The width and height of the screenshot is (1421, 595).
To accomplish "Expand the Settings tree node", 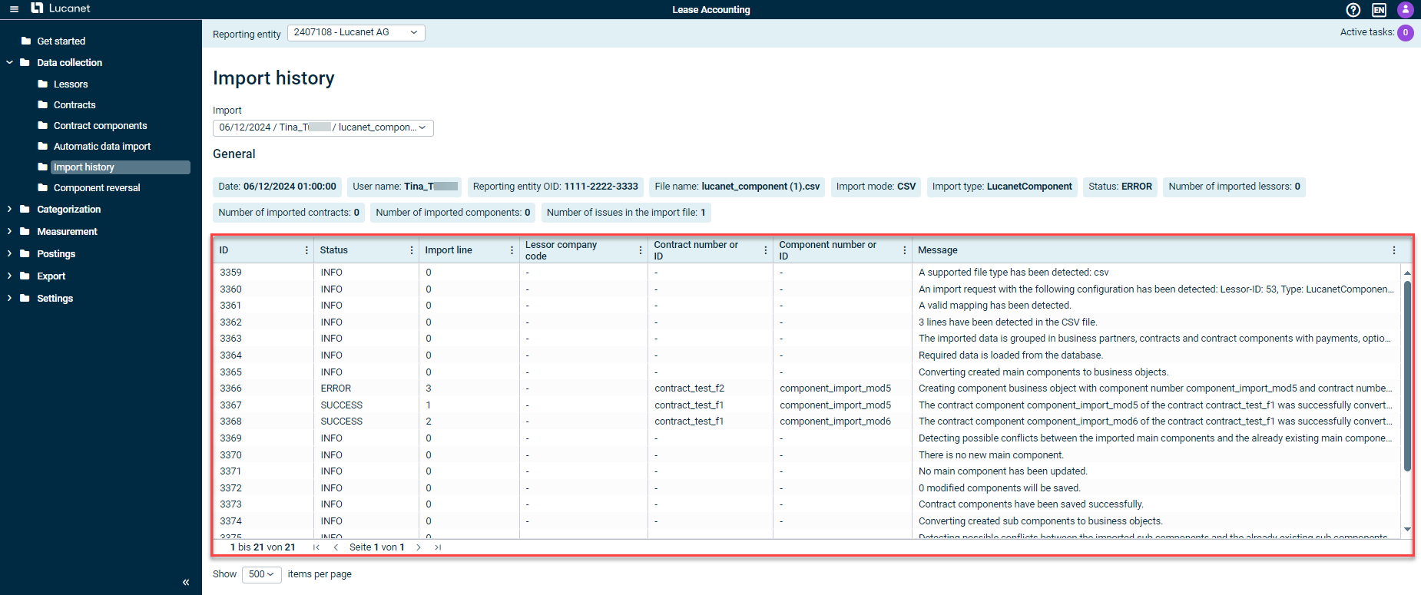I will tap(9, 298).
